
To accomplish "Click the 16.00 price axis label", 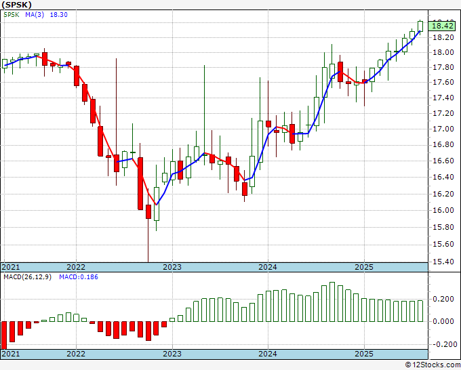I will (443, 210).
